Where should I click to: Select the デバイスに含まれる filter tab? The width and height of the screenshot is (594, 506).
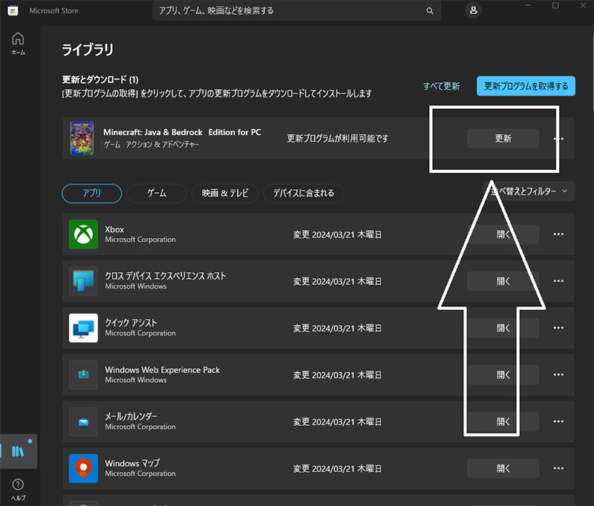coord(303,193)
